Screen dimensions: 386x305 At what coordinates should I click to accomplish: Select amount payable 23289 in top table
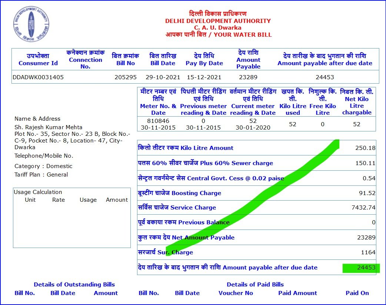(x=248, y=77)
